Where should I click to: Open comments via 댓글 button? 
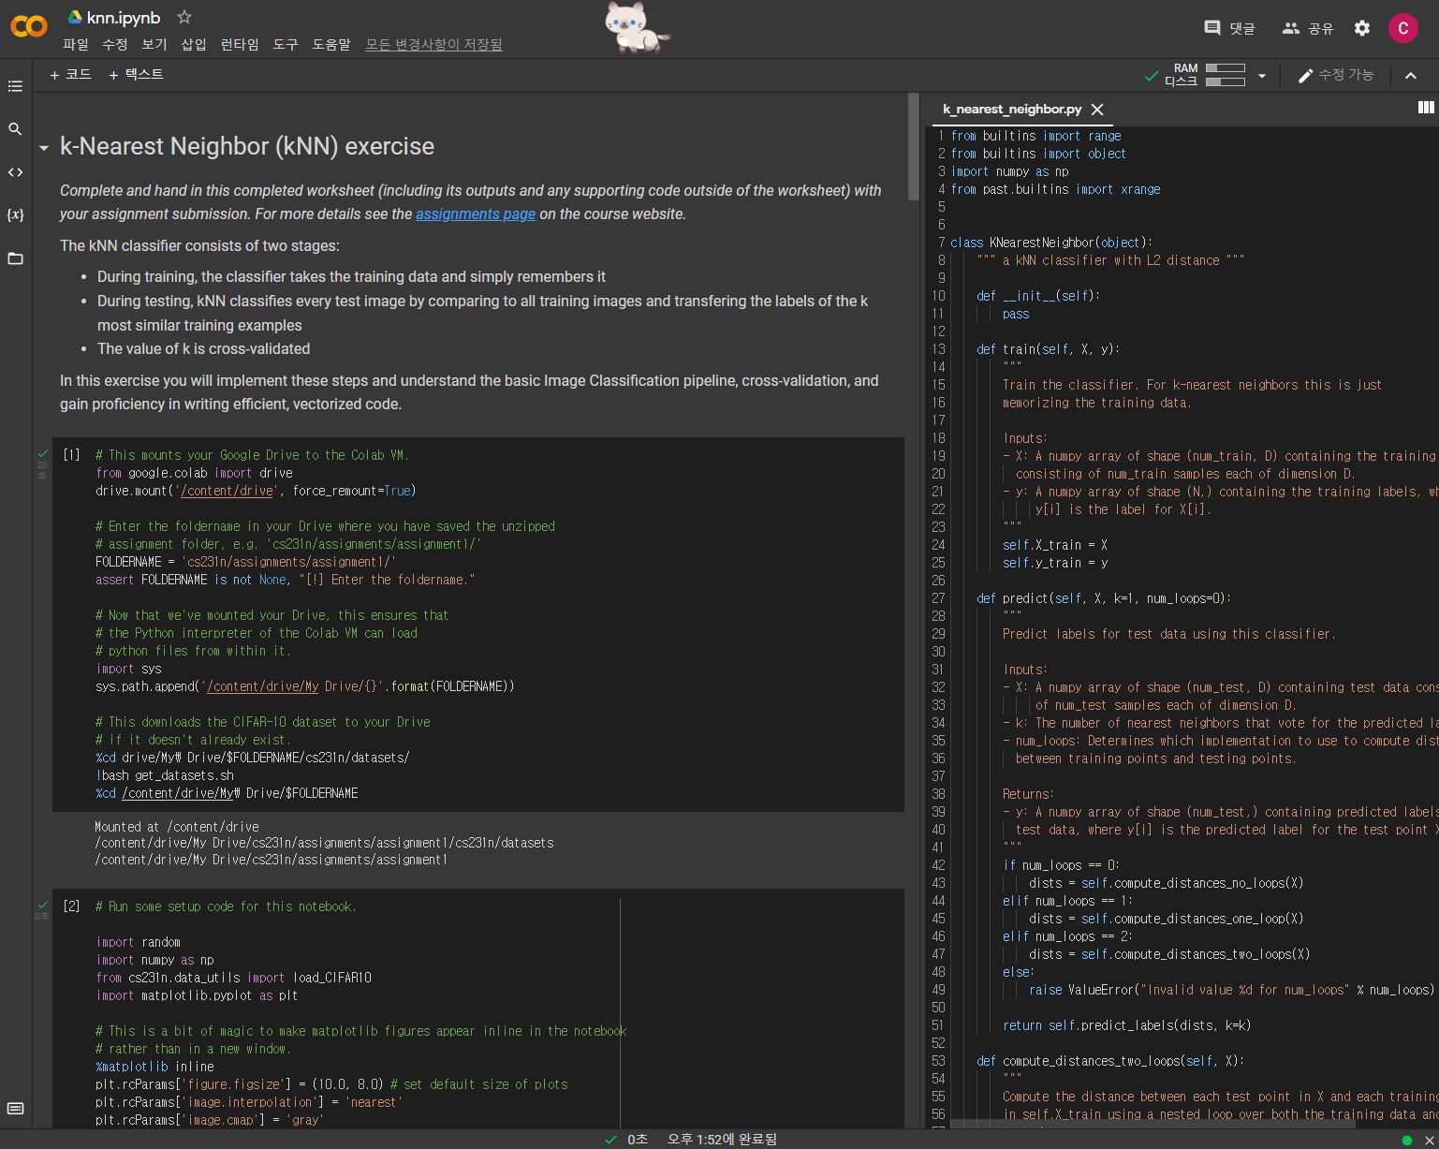[x=1229, y=28]
